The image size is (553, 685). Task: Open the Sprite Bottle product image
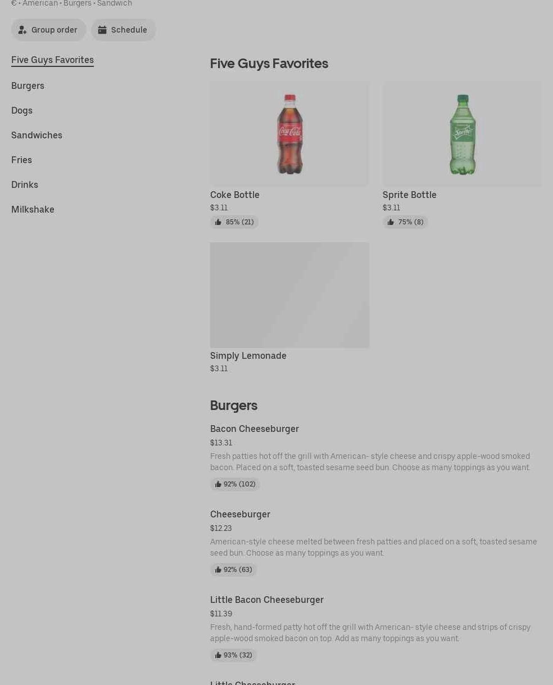462,134
